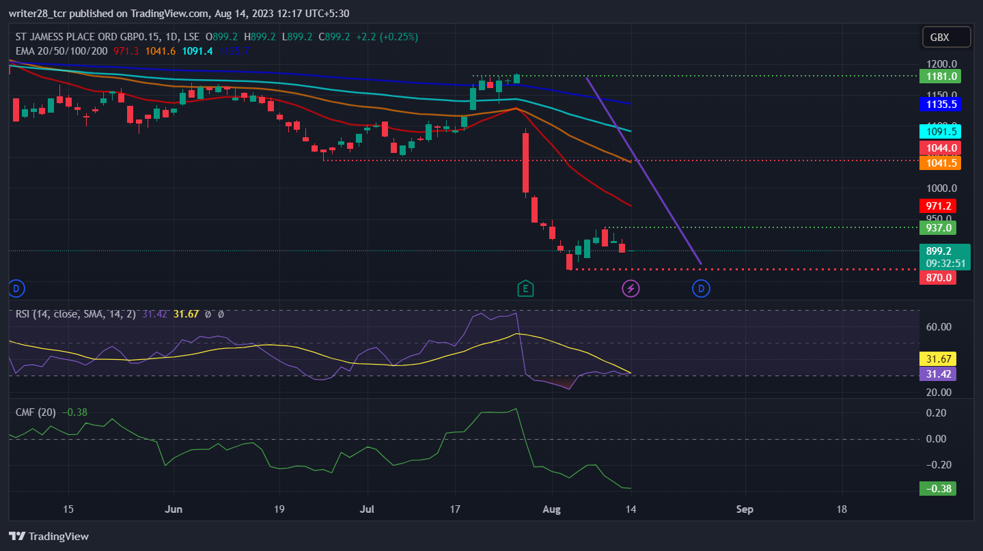Viewport: 983px width, 551px height.
Task: Select the purple descending trend line
Action: pos(643,171)
